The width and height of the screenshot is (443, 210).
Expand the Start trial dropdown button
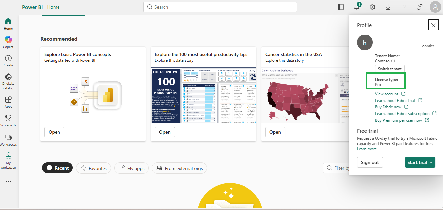420,162
